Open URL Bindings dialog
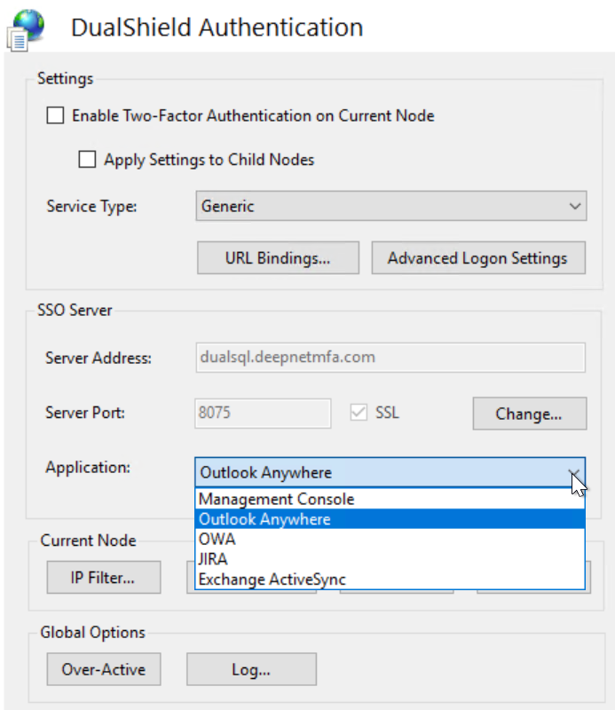Screen dimensions: 615x710 (278, 258)
